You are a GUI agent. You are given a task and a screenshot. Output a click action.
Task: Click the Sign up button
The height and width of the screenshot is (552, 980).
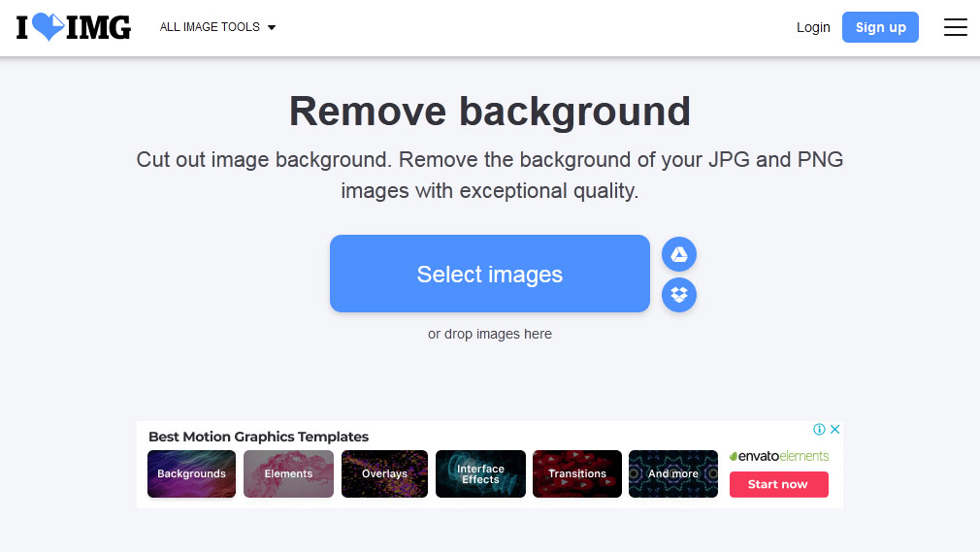(x=880, y=27)
